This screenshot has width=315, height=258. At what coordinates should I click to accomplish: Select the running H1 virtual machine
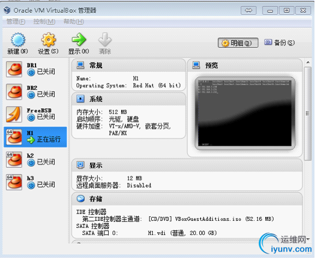click(35, 137)
